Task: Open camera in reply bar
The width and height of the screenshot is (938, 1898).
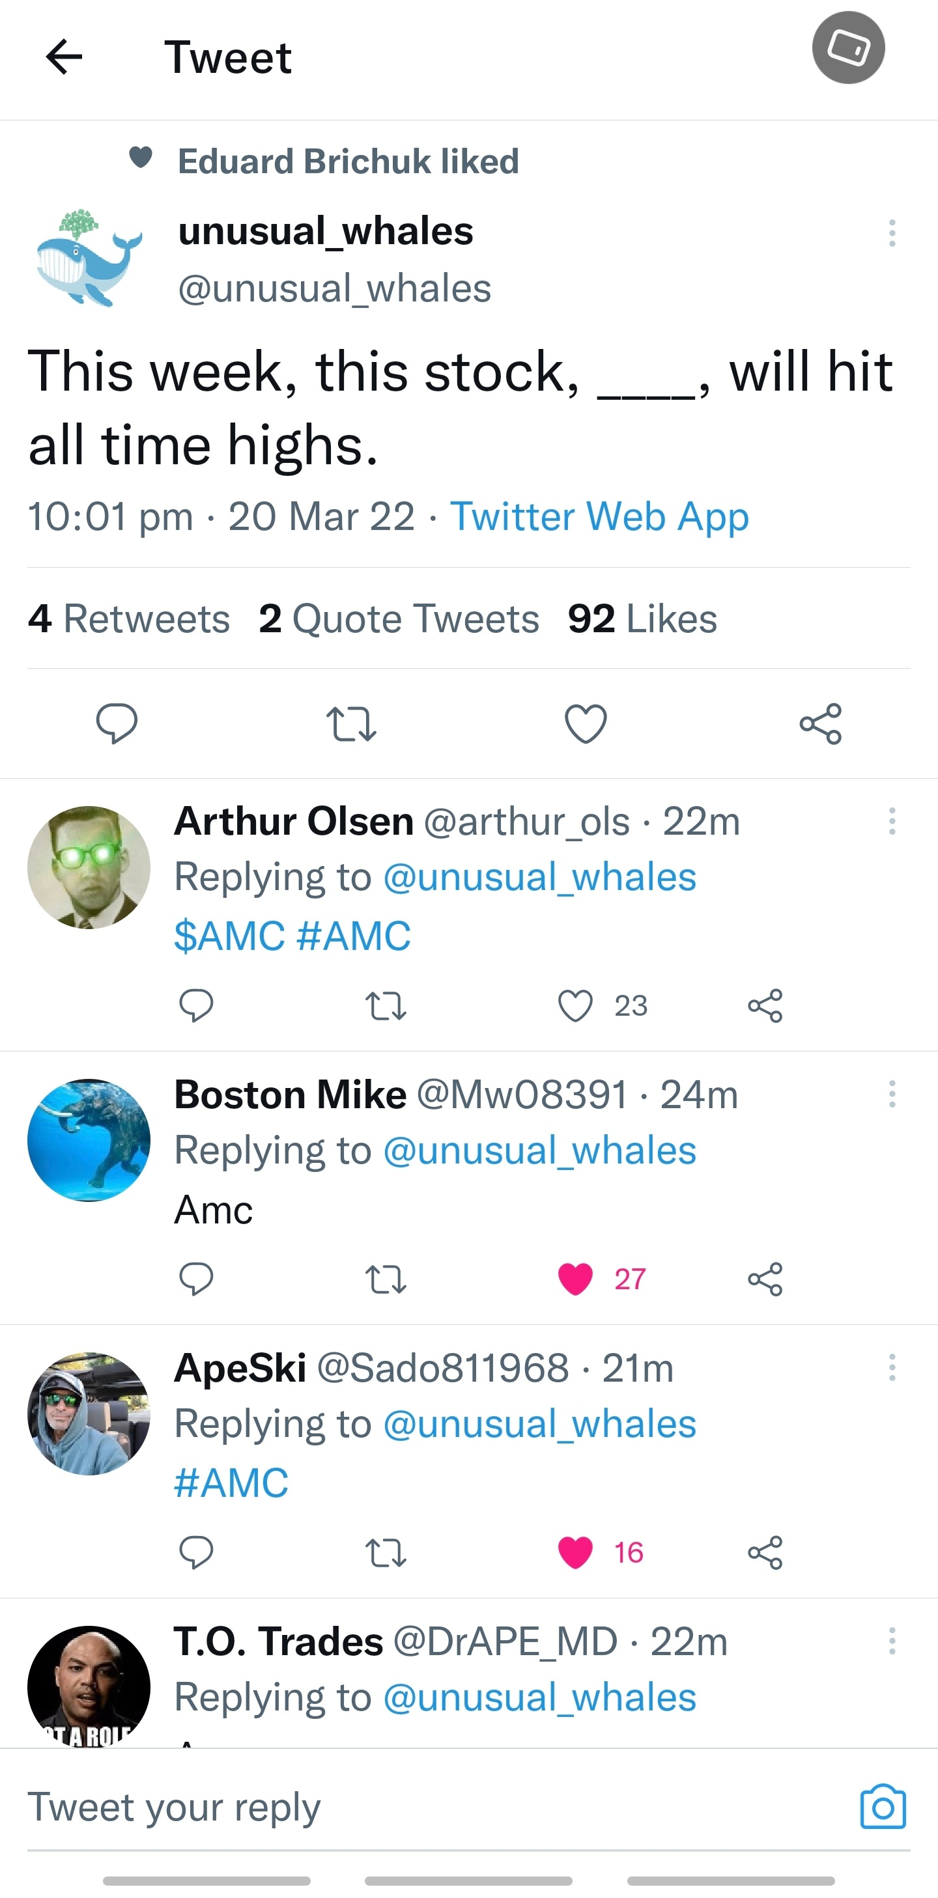Action: 882,1806
